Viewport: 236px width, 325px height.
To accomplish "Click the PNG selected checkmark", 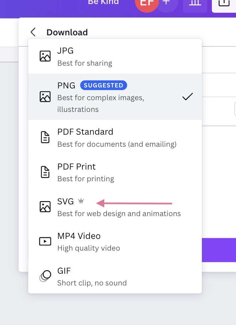I will point(187,96).
